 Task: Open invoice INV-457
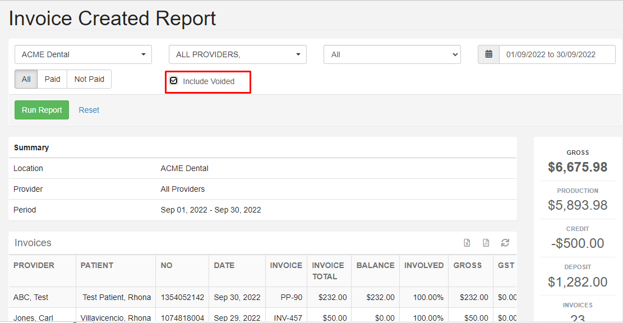[x=288, y=318]
